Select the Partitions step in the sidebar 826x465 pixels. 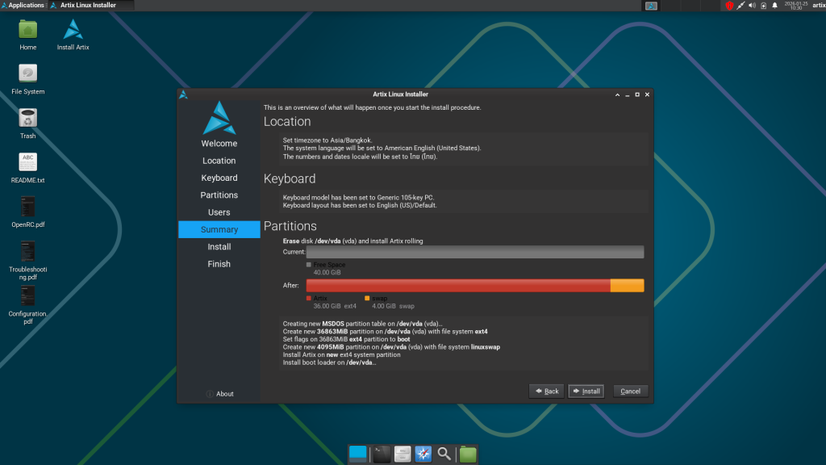tap(219, 195)
